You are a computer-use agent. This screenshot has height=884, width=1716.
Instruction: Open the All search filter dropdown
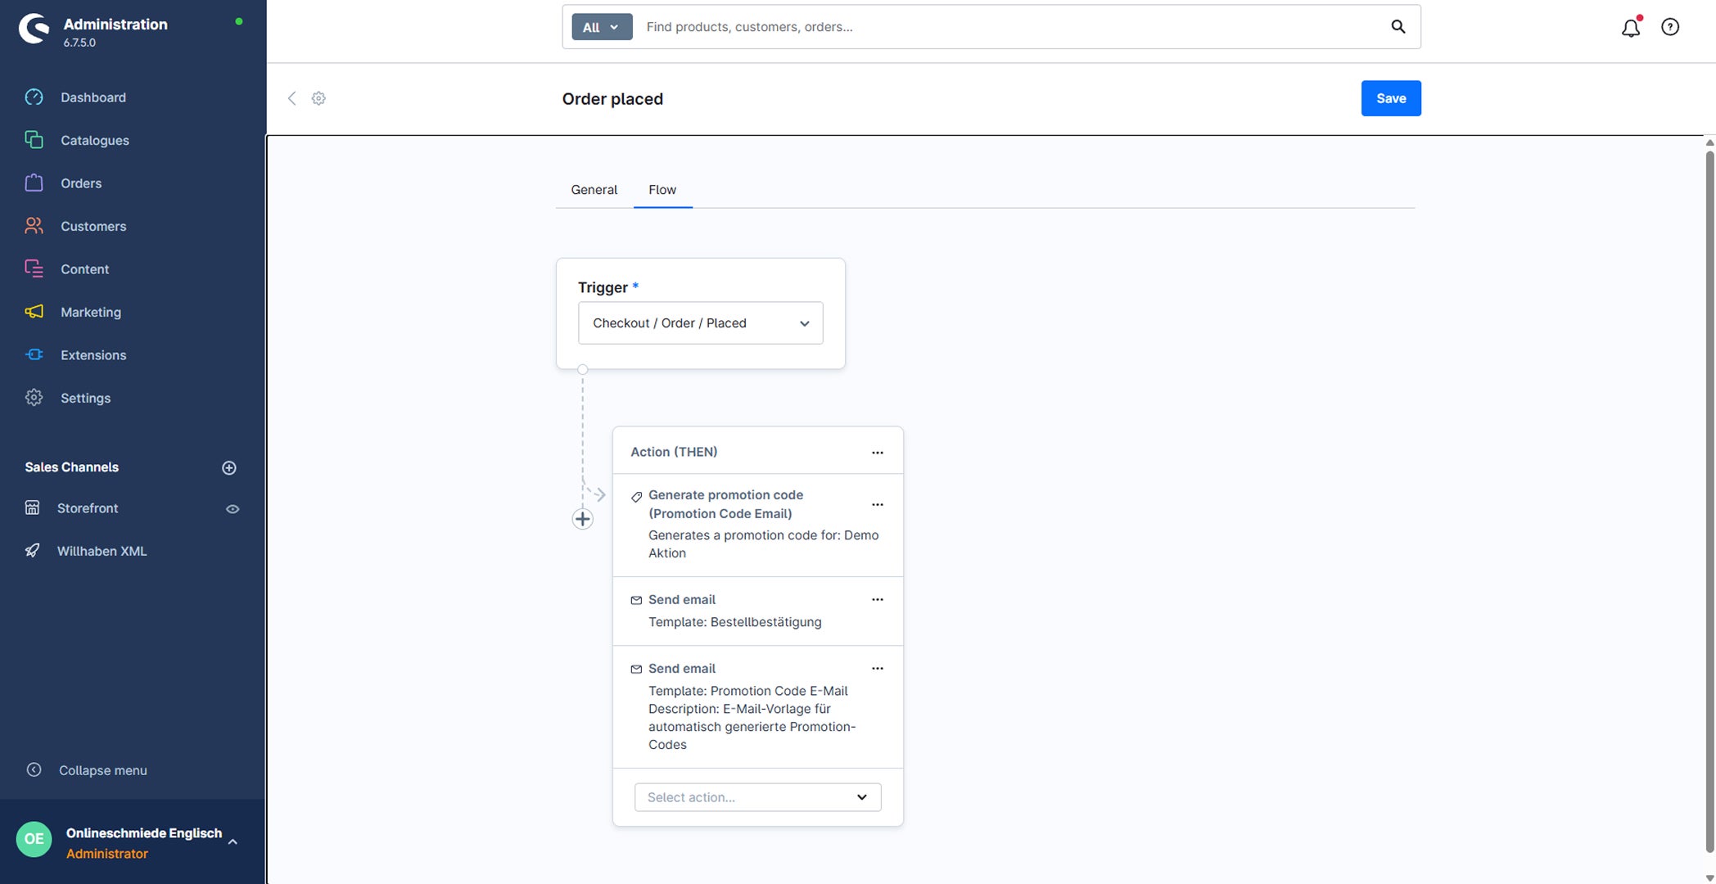coord(602,27)
